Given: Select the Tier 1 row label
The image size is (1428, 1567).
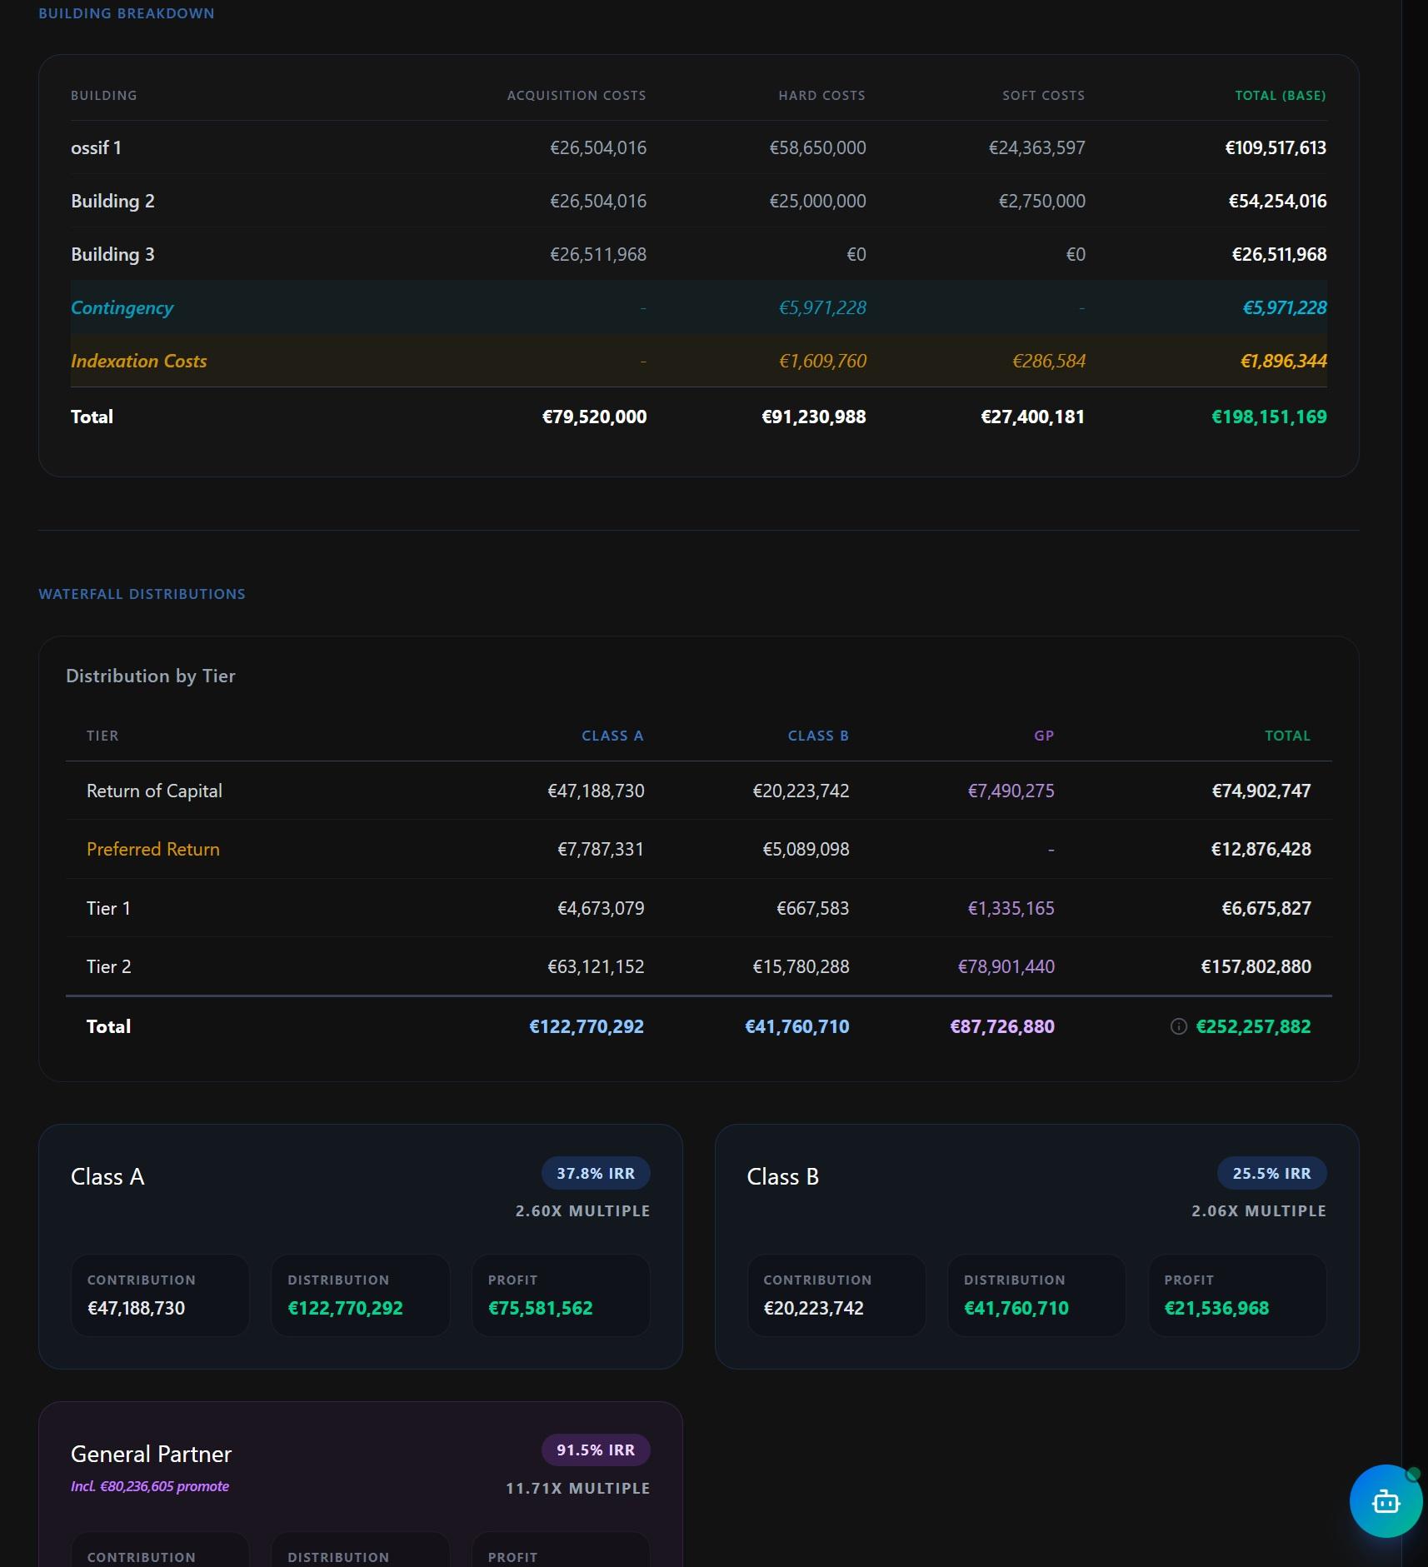Looking at the screenshot, I should click(x=108, y=908).
